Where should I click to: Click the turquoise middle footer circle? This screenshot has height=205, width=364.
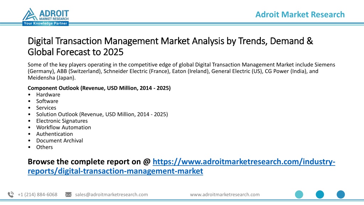[320, 194]
